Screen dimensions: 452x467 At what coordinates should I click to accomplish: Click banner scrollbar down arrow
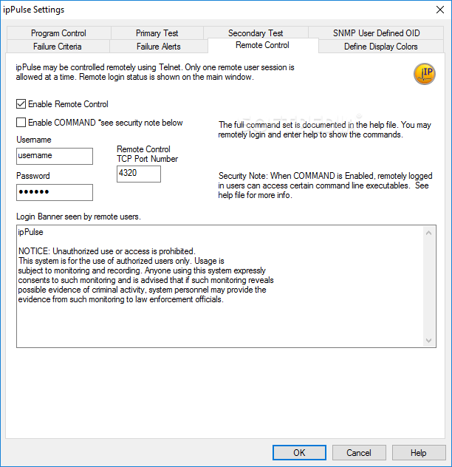pos(429,340)
